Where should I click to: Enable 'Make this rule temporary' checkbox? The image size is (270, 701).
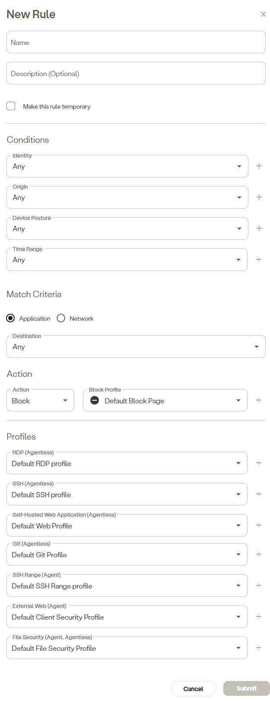click(x=11, y=106)
